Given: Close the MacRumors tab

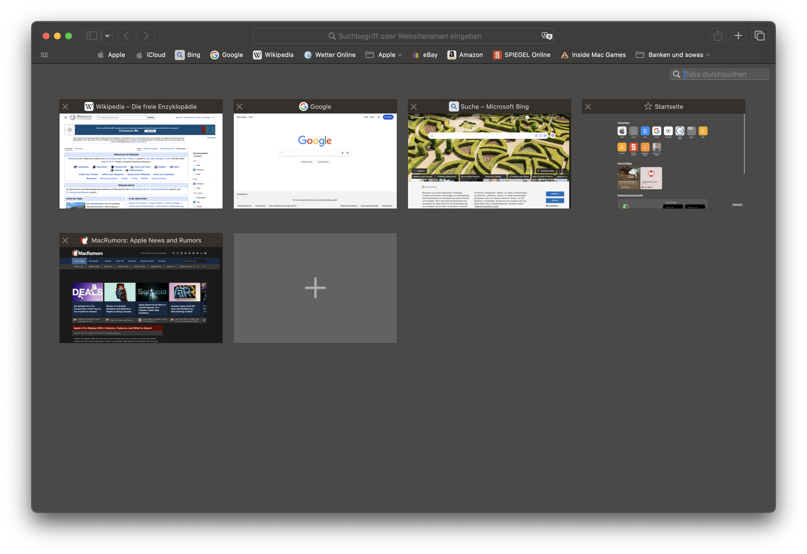Looking at the screenshot, I should (x=65, y=240).
